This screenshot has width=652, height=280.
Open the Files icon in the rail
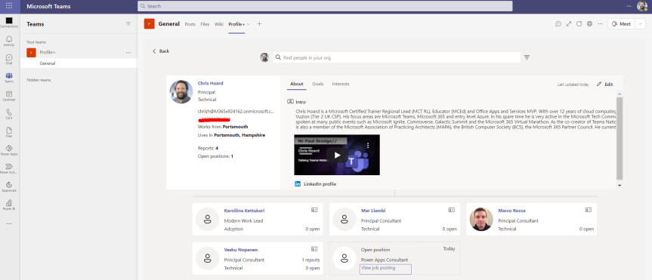(x=9, y=132)
